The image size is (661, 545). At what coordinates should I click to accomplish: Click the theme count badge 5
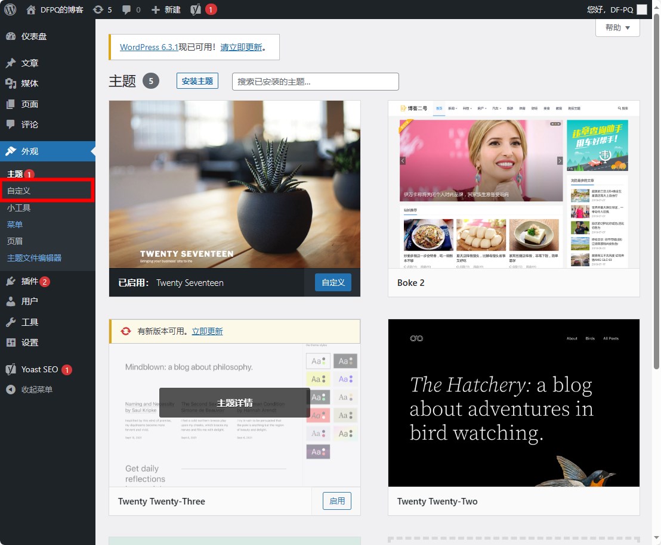point(151,81)
